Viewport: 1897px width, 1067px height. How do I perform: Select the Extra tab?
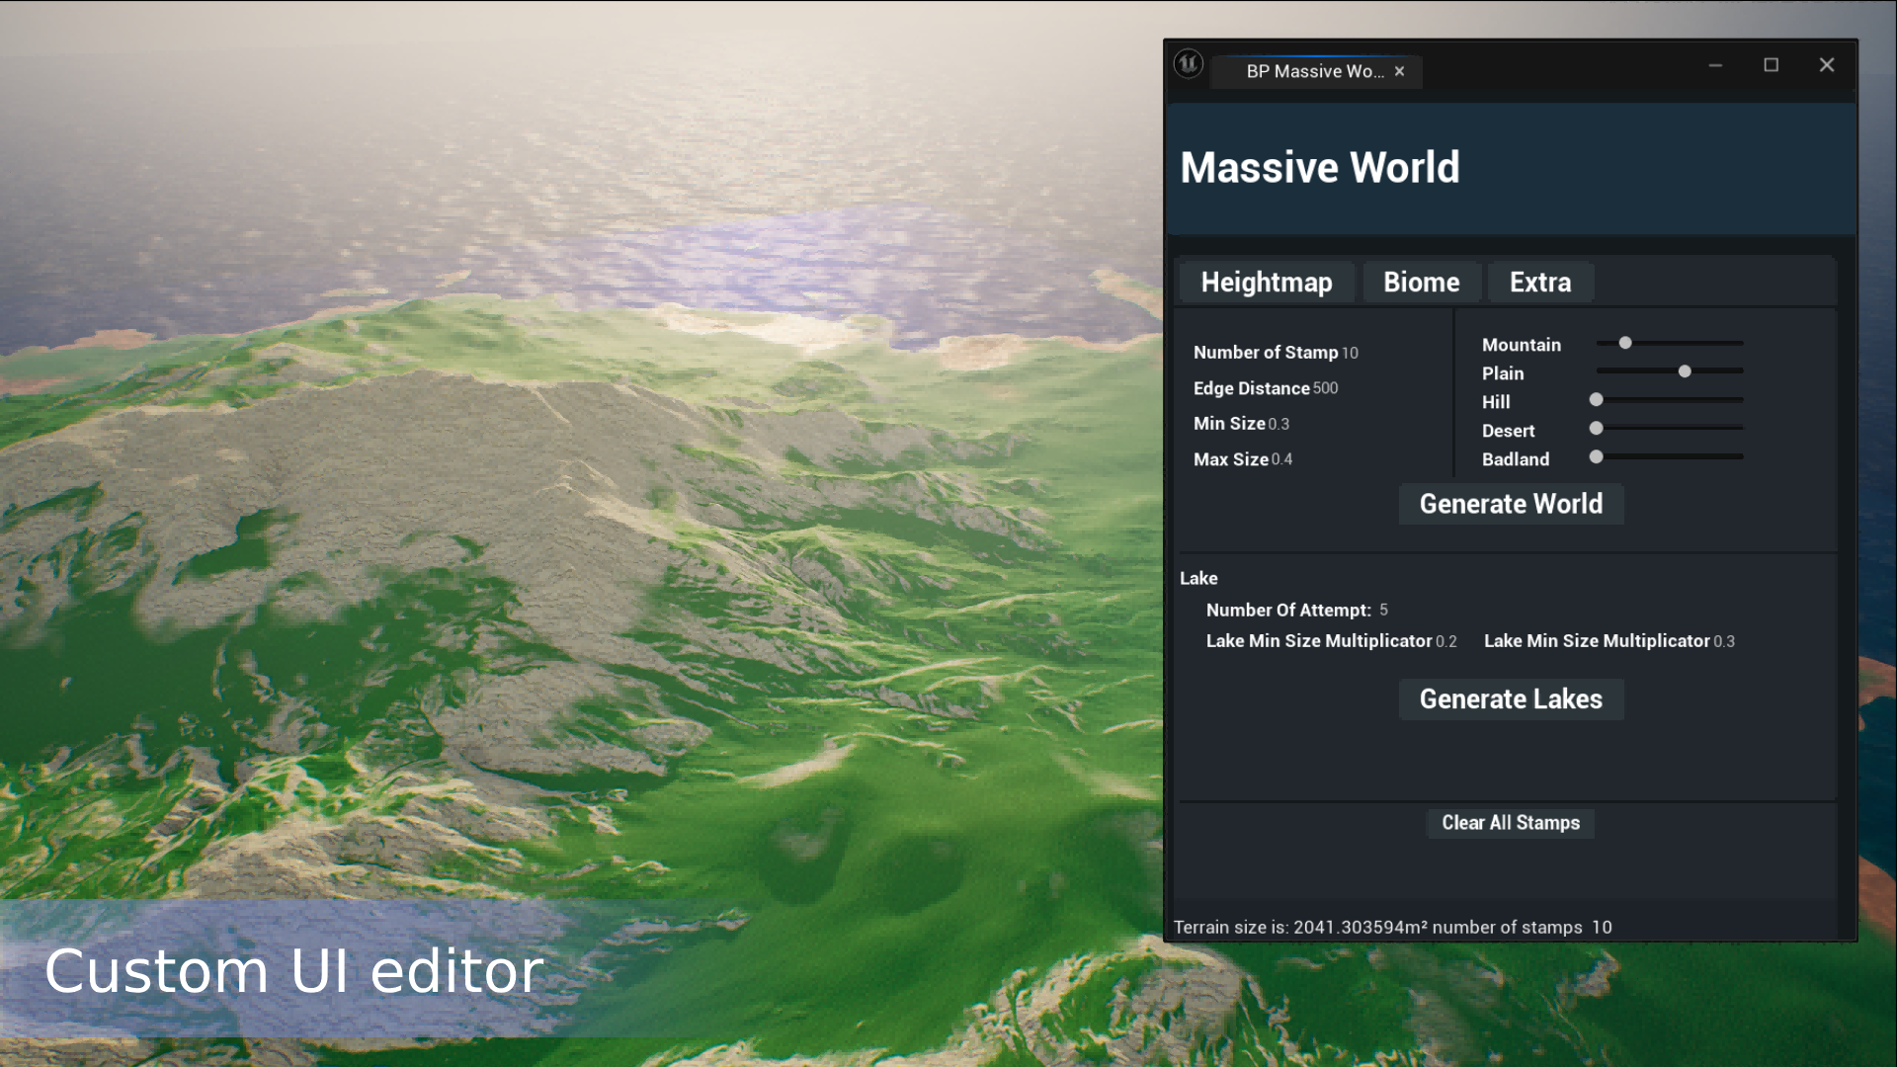pyautogui.click(x=1540, y=282)
